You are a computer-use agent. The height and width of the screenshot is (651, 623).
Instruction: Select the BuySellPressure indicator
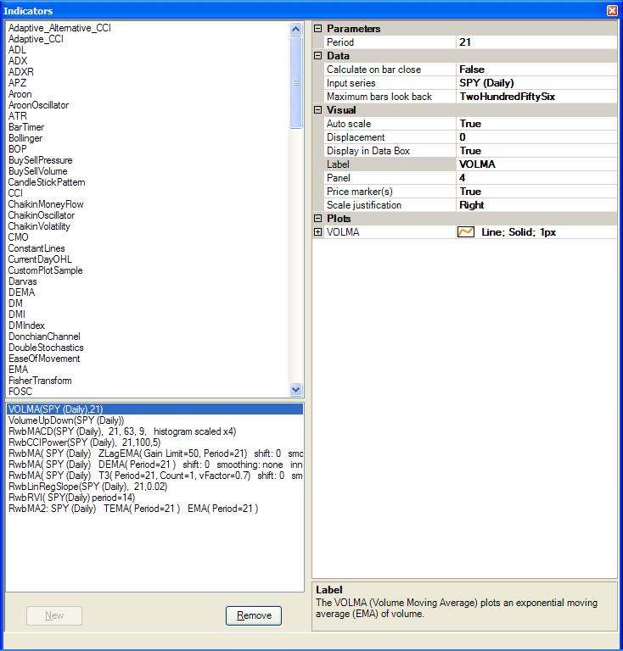[40, 160]
